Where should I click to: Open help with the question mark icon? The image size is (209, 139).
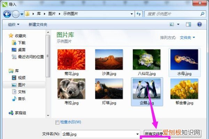point(199,24)
